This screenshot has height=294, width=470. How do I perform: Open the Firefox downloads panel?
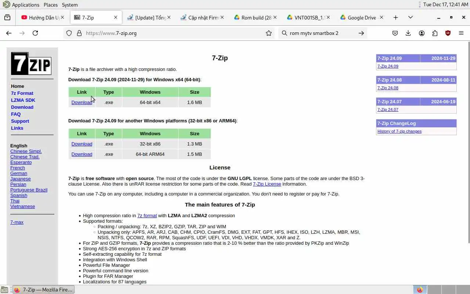[408, 33]
